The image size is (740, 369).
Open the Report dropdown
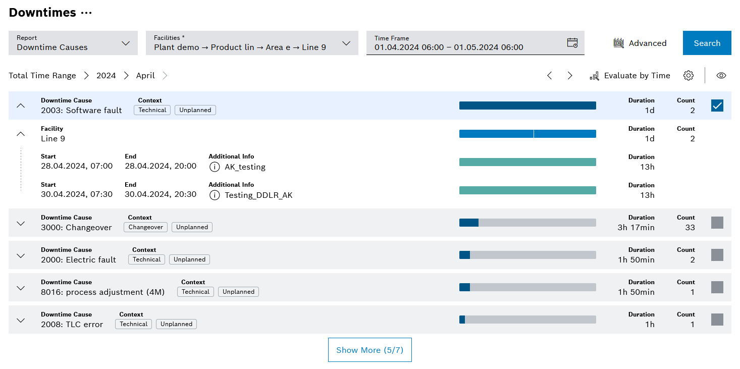pos(73,43)
